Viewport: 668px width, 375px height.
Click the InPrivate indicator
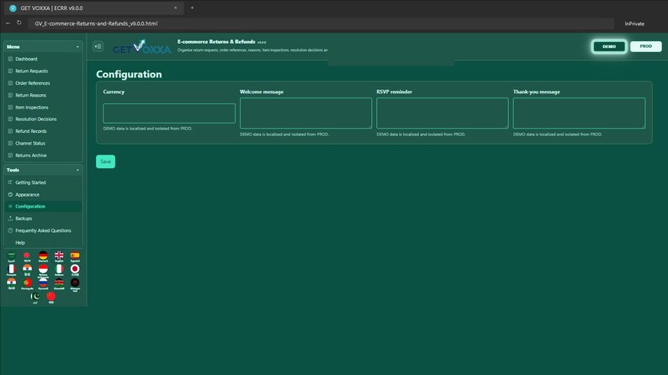point(634,24)
